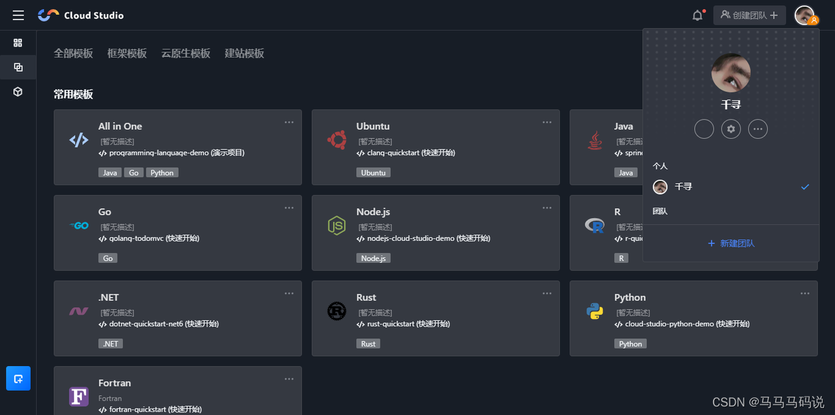Click the 创建团队 button
Screen dimensions: 835x415
coord(749,15)
